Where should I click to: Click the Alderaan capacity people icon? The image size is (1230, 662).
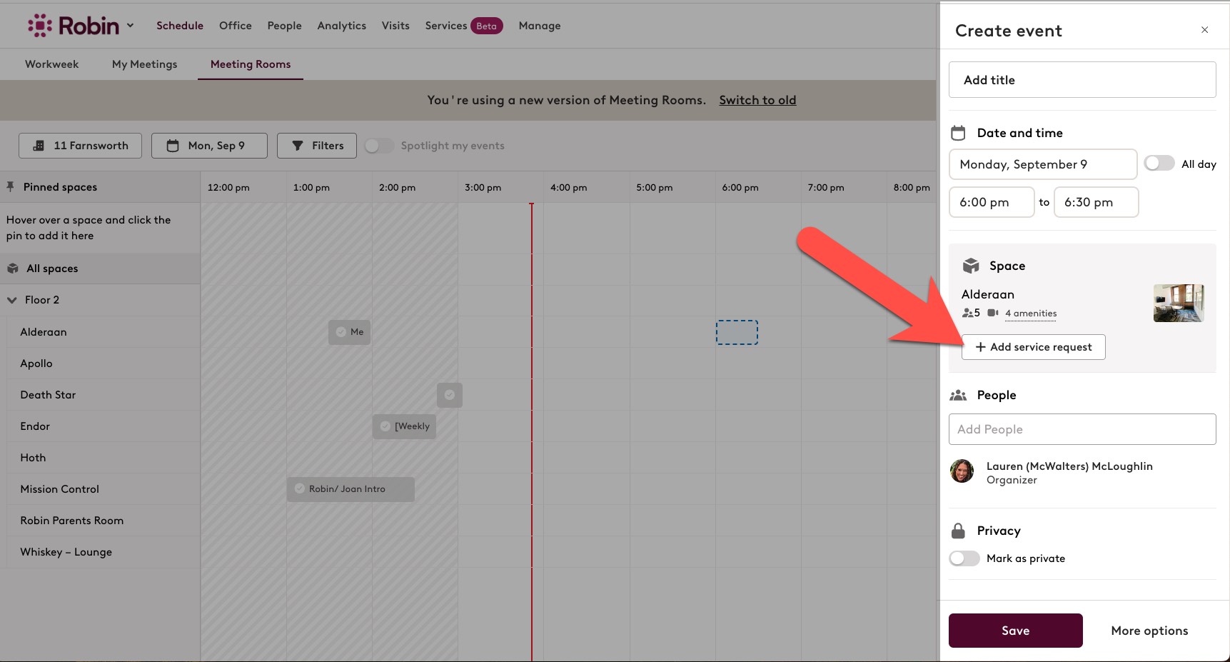(967, 313)
